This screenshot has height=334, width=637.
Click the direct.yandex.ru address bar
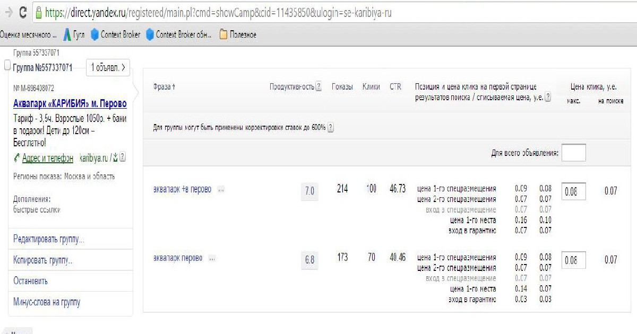click(x=334, y=13)
